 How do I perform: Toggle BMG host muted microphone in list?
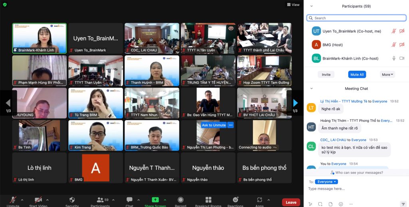click(x=394, y=45)
